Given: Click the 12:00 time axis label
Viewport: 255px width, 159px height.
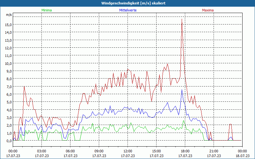Looking at the screenshot, I should coord(128,151).
